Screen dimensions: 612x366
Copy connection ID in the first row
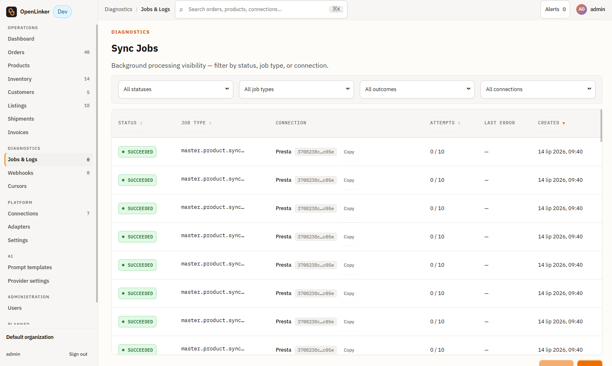pyautogui.click(x=349, y=152)
